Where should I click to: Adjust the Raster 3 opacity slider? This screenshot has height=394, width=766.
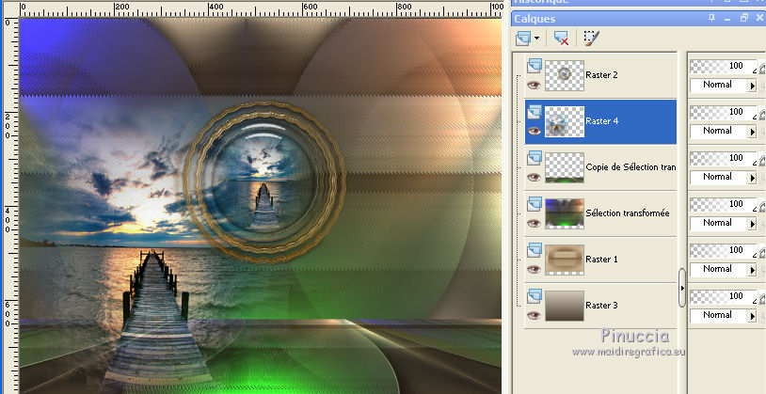[x=723, y=296]
